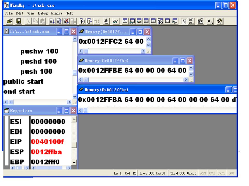Click the stack.asm vertical scrollbar thumb

point(74,73)
